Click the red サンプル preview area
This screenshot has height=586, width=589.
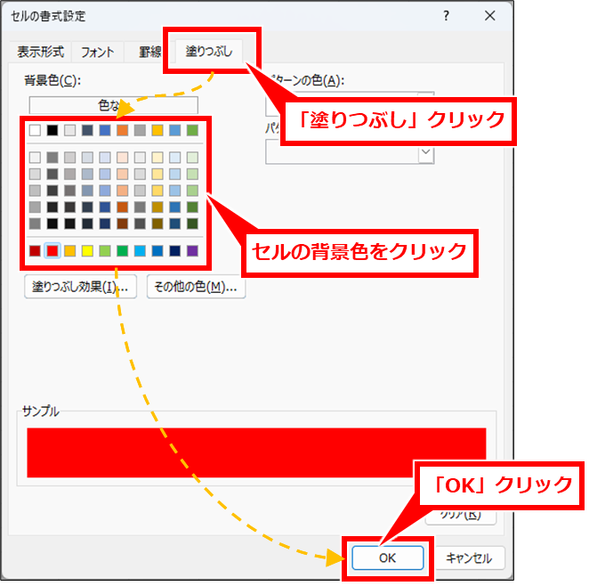pos(256,452)
